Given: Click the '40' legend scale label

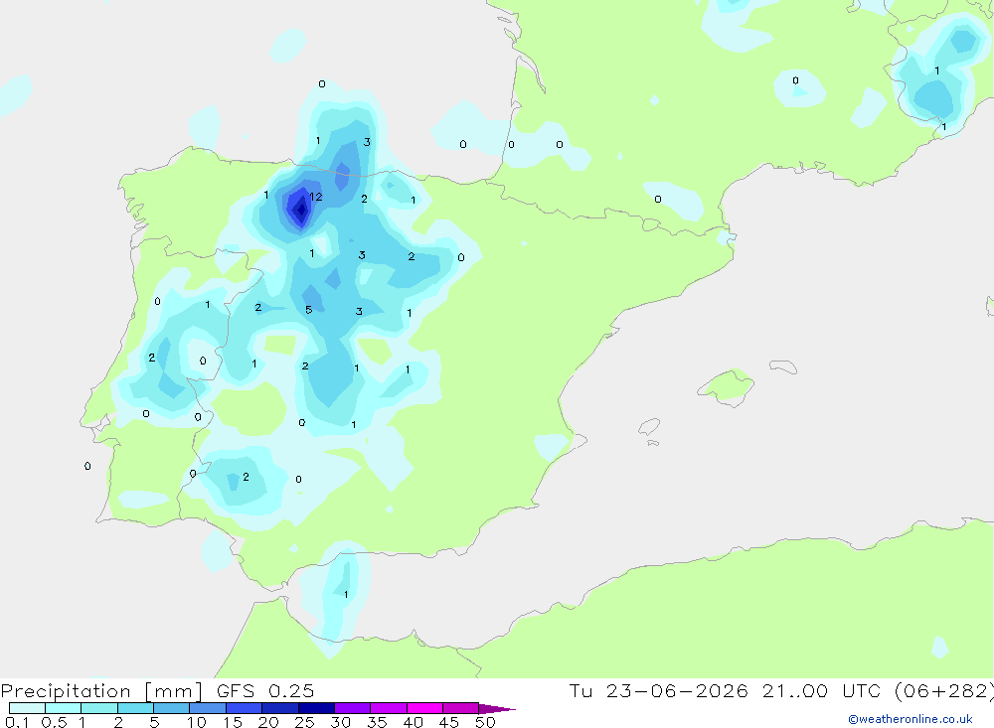Looking at the screenshot, I should [414, 722].
